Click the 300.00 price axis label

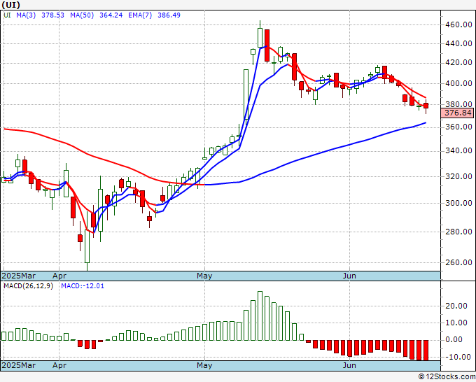click(x=458, y=203)
